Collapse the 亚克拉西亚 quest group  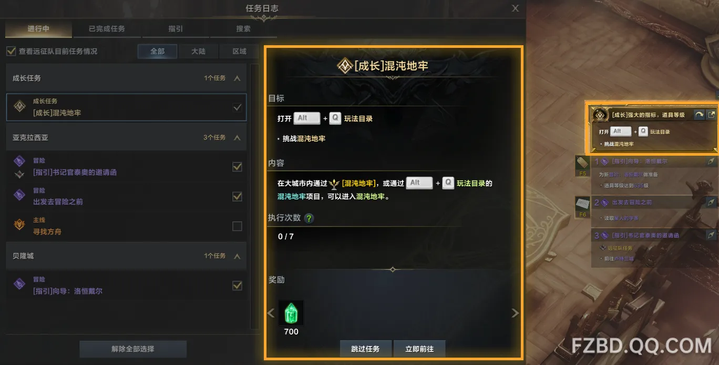(x=237, y=138)
